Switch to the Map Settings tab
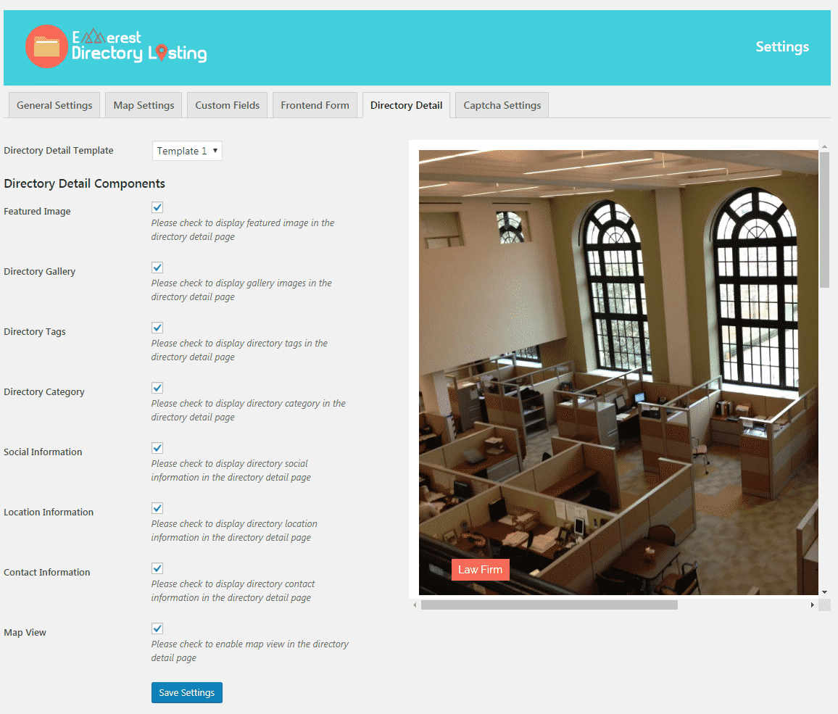Screen dimensions: 838x714 (144, 105)
